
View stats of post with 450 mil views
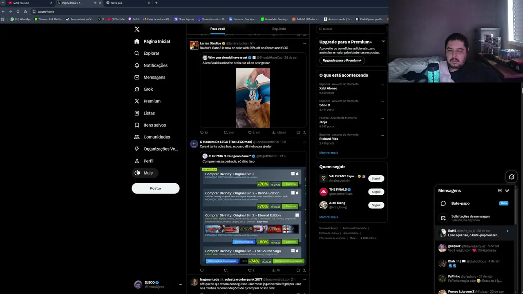(x=279, y=132)
